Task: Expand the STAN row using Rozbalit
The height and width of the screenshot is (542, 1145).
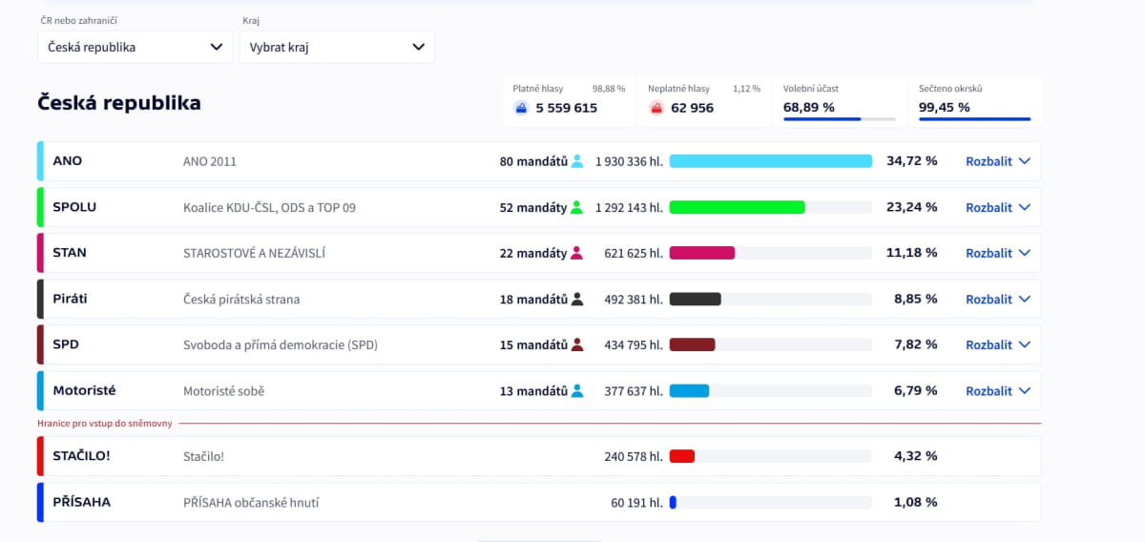Action: tap(997, 253)
